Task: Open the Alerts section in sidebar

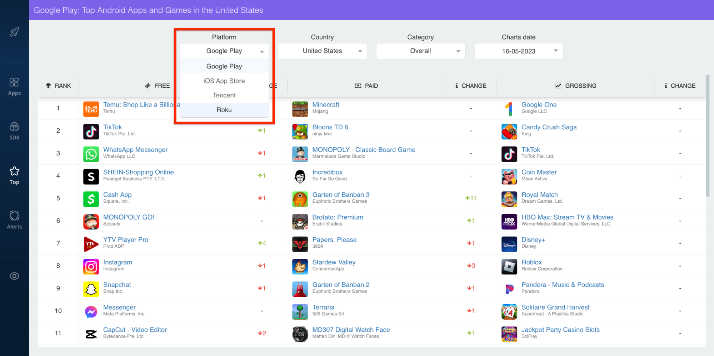Action: pyautogui.click(x=14, y=220)
